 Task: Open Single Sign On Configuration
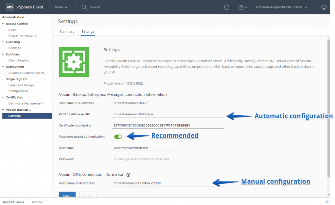[x=18, y=91]
